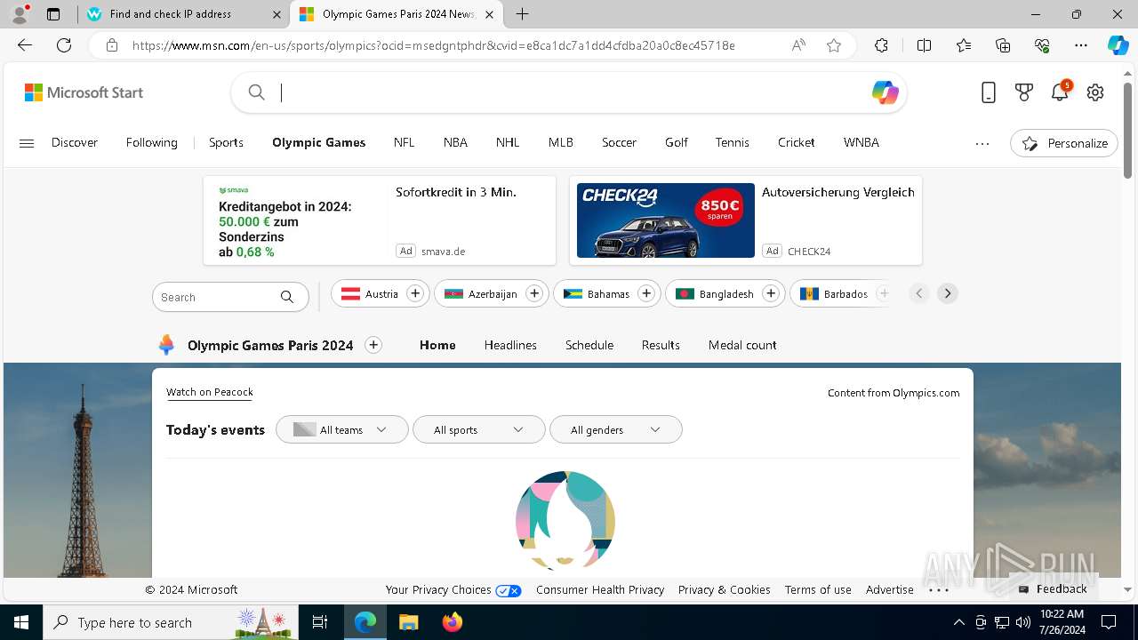Click the Personalize button
Viewport: 1138px width, 640px height.
pos(1064,143)
